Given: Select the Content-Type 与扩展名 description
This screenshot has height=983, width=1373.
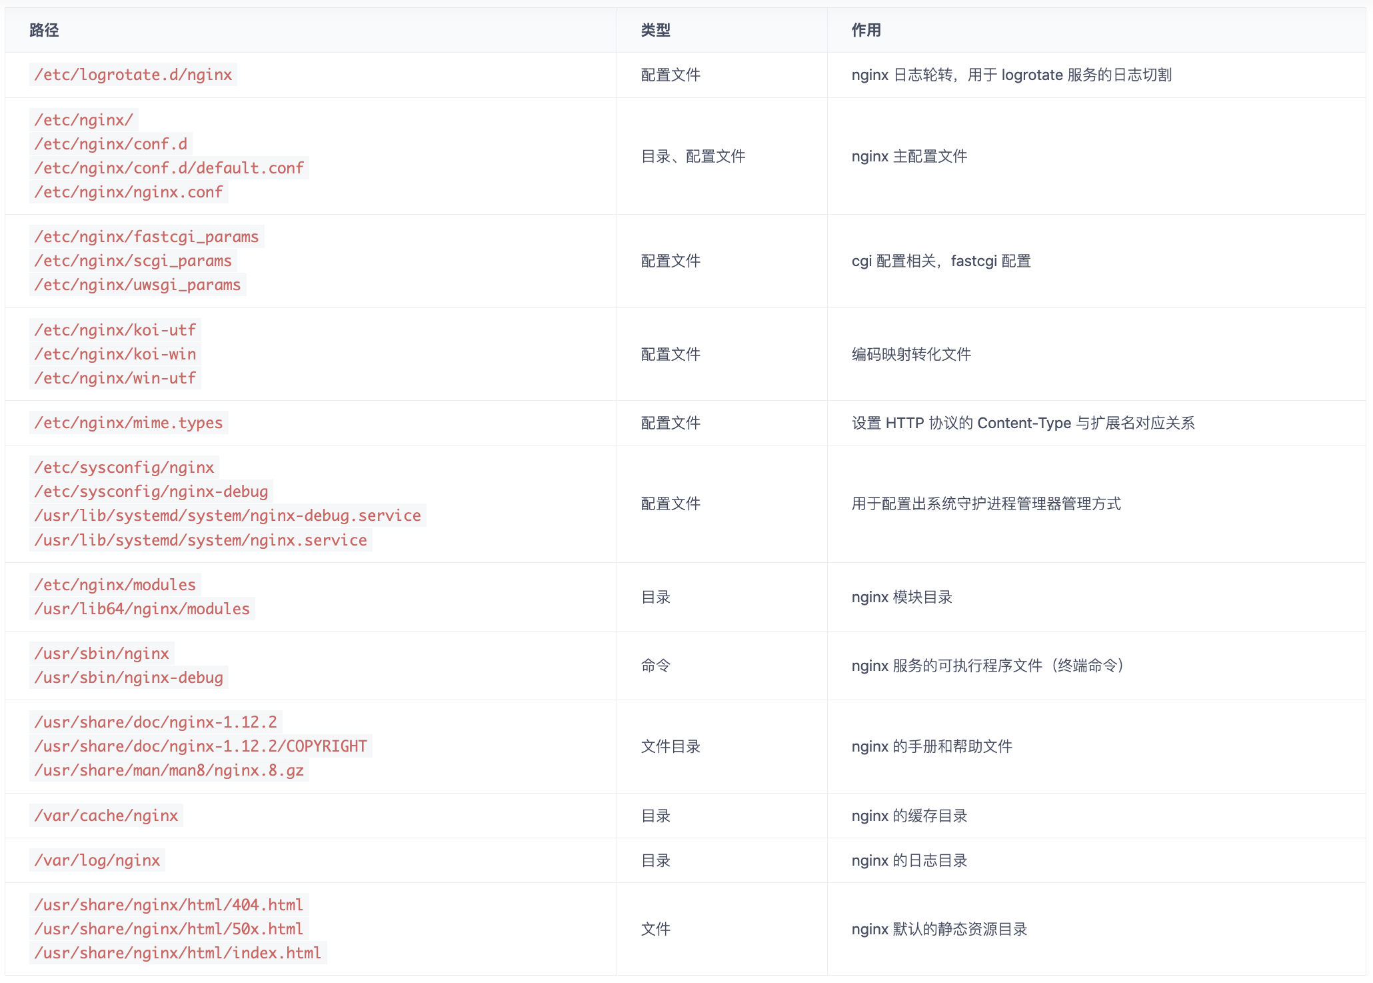Looking at the screenshot, I should pyautogui.click(x=1023, y=423).
